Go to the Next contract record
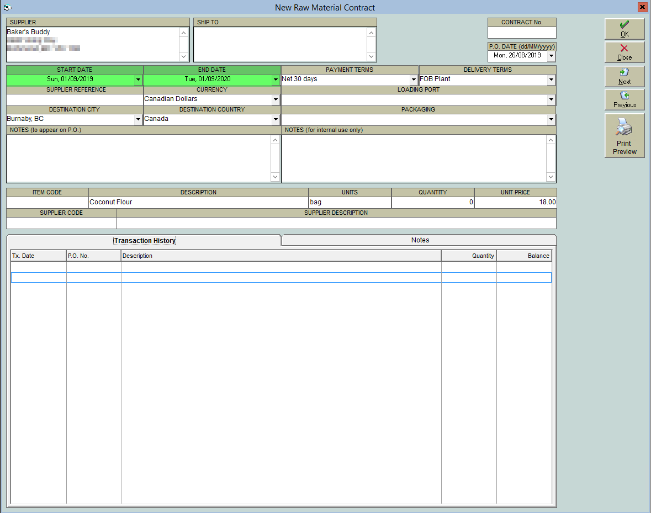This screenshot has height=513, width=651. tap(624, 76)
